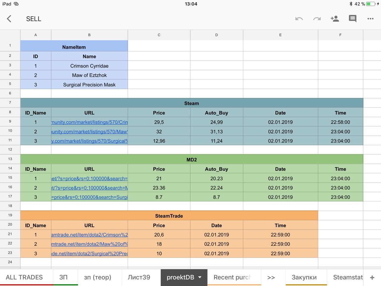Select MD2 Auto_Buy cell 22.24
Image resolution: width=381 pixels, height=286 pixels.
(x=217, y=188)
